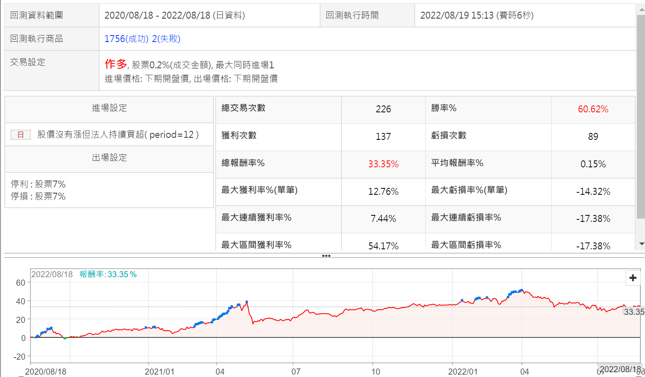Click the 總交易次數 value 226

[383, 109]
